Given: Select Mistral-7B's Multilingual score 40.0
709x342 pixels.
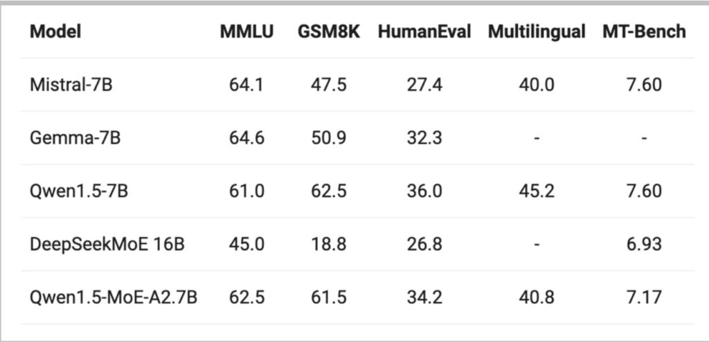Looking at the screenshot, I should [537, 85].
